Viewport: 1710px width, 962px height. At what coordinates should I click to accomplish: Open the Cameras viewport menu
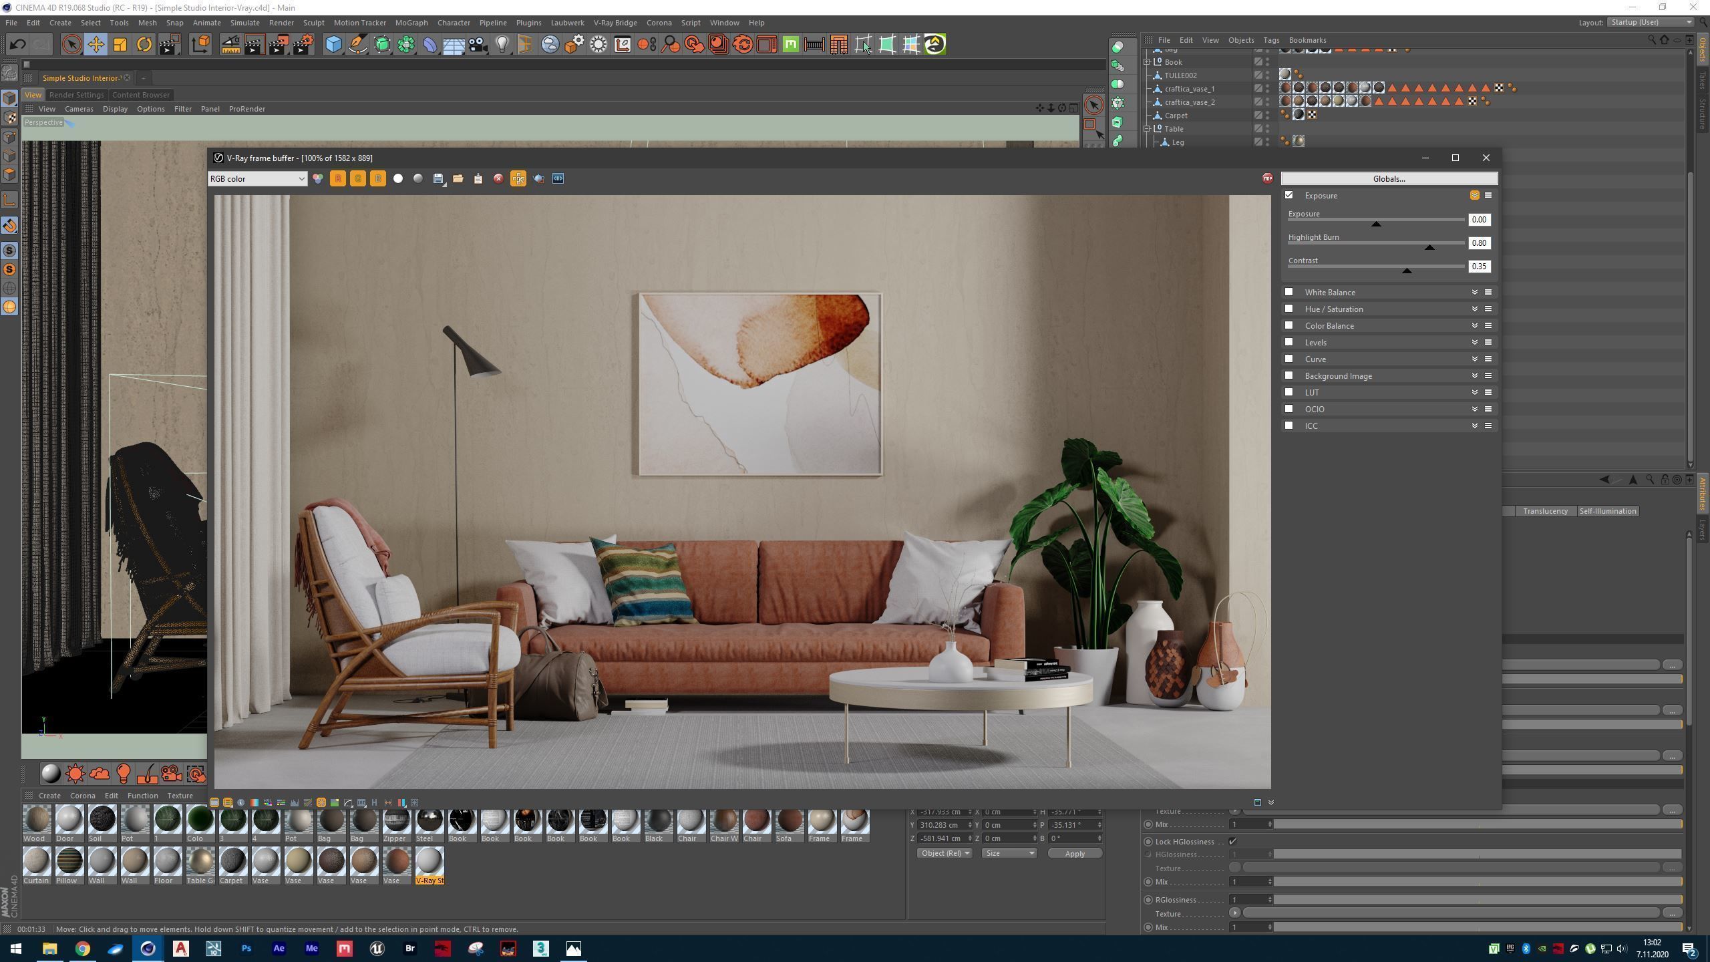click(x=79, y=109)
